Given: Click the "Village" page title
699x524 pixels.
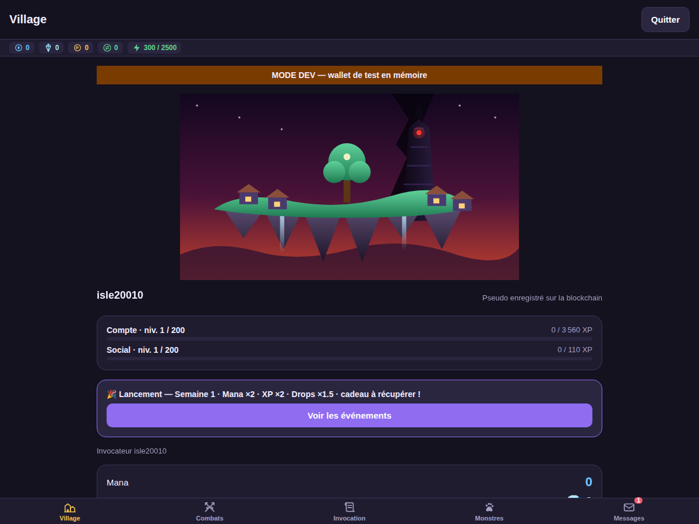Looking at the screenshot, I should (x=28, y=19).
